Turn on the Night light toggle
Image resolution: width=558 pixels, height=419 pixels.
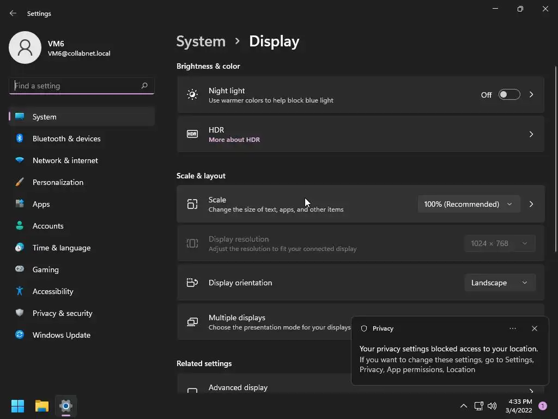click(x=509, y=95)
